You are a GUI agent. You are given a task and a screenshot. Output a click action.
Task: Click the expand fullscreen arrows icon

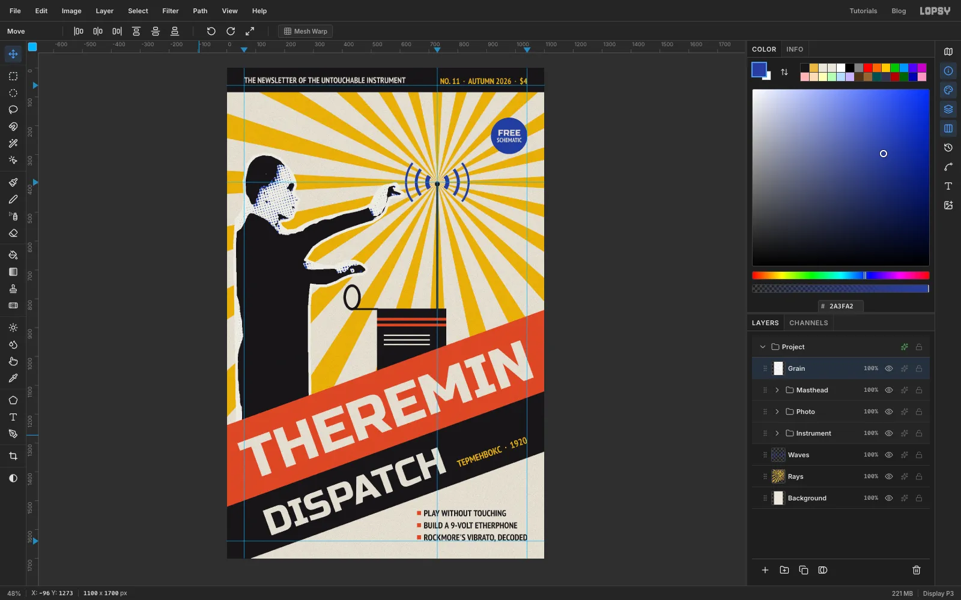pyautogui.click(x=250, y=31)
